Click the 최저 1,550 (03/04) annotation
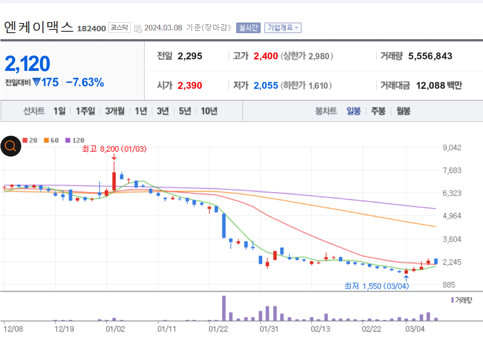The image size is (483, 342). pyautogui.click(x=377, y=286)
